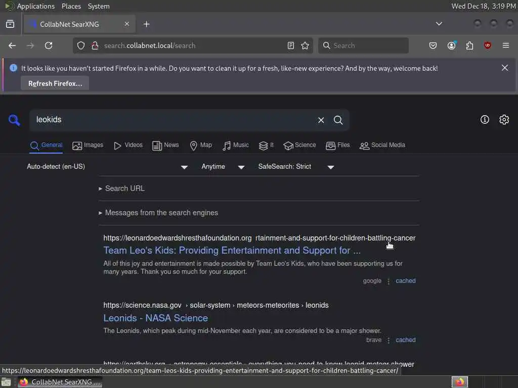Open Auto-detect language dropdown
The image size is (518, 388).
(x=107, y=167)
